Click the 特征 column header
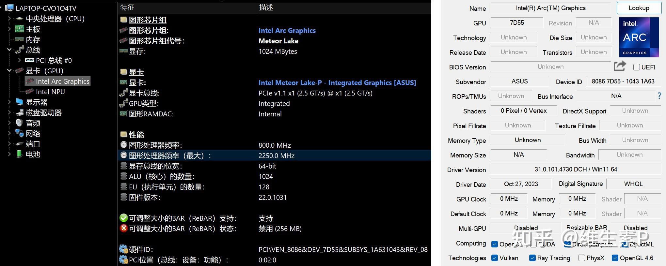 [x=186, y=7]
